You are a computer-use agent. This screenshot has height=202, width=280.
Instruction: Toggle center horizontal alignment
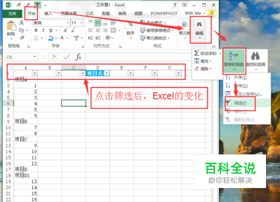point(98,30)
